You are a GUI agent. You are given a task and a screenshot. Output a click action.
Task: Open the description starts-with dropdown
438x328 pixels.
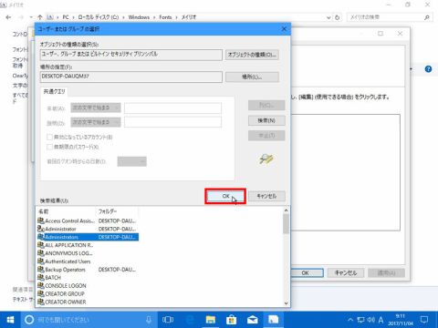pyautogui.click(x=96, y=122)
